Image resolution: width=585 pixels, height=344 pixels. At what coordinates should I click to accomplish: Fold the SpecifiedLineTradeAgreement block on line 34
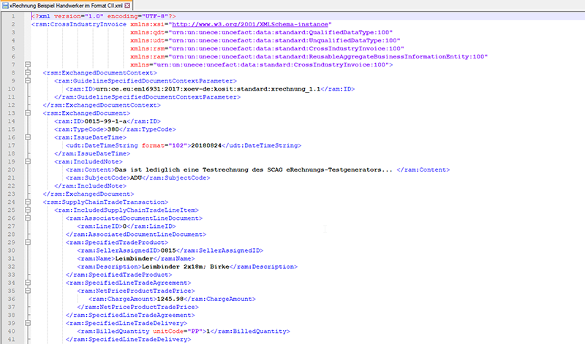(26, 281)
